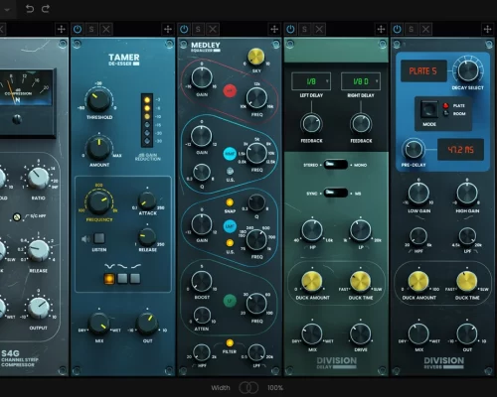
Task: Click the Boost knob on Medley's LF band
Action: pyautogui.click(x=202, y=281)
